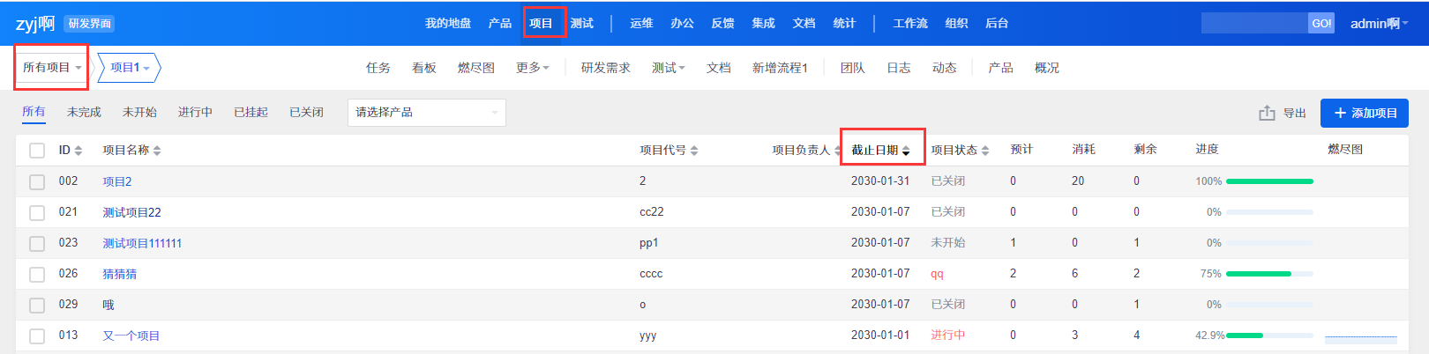Tick the checkbox for project 002
The width and height of the screenshot is (1429, 354).
[x=37, y=181]
